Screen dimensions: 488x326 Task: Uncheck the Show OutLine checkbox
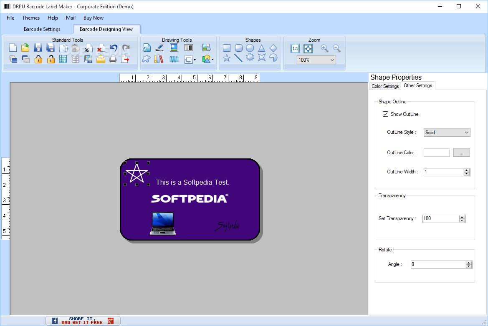pyautogui.click(x=385, y=114)
